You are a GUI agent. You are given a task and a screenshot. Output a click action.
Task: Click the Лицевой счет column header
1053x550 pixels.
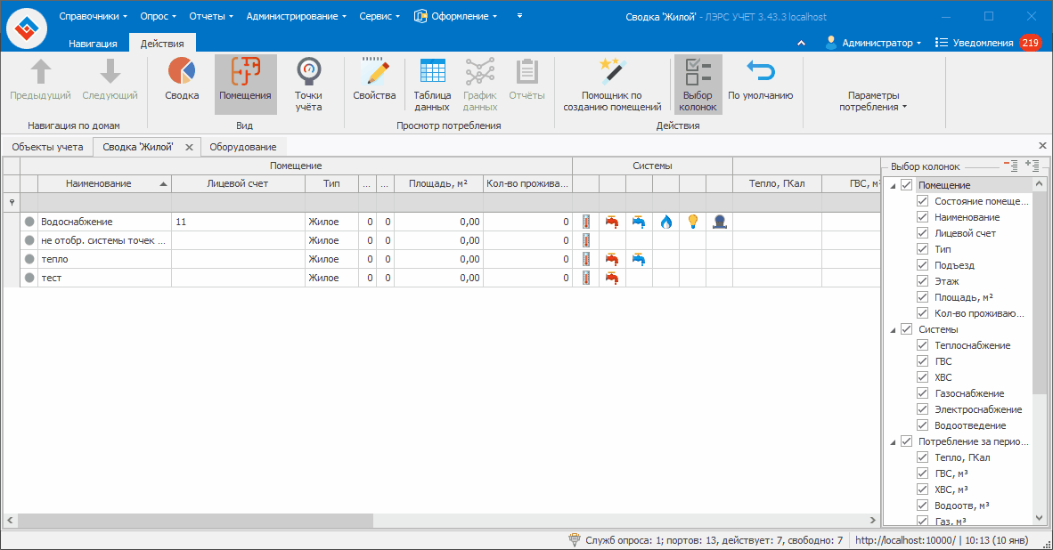238,183
